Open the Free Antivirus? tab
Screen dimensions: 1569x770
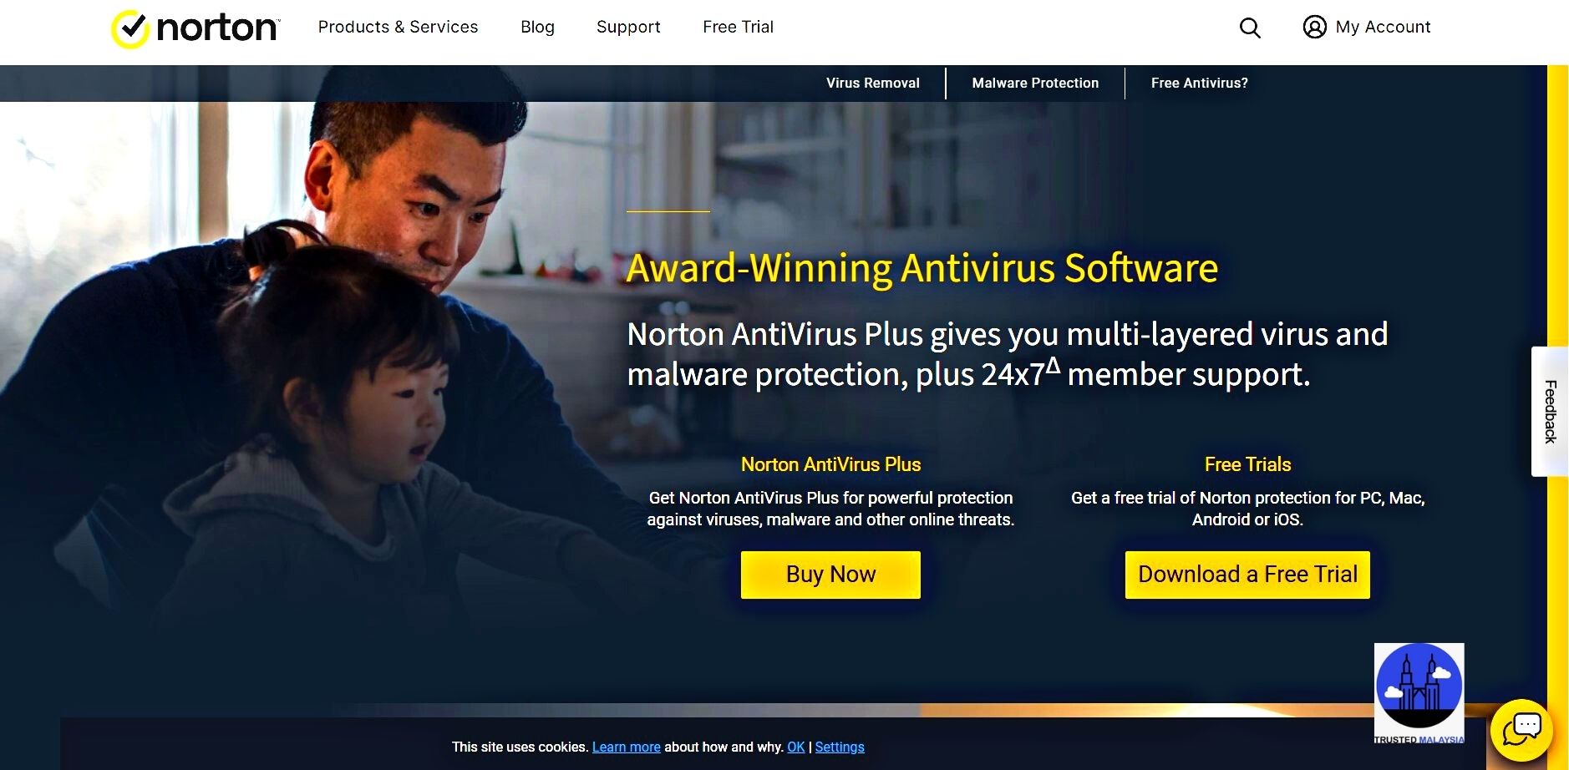(x=1199, y=83)
